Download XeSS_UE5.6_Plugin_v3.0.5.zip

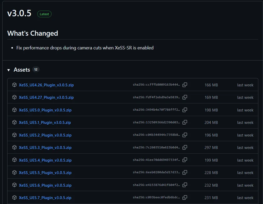point(45,185)
